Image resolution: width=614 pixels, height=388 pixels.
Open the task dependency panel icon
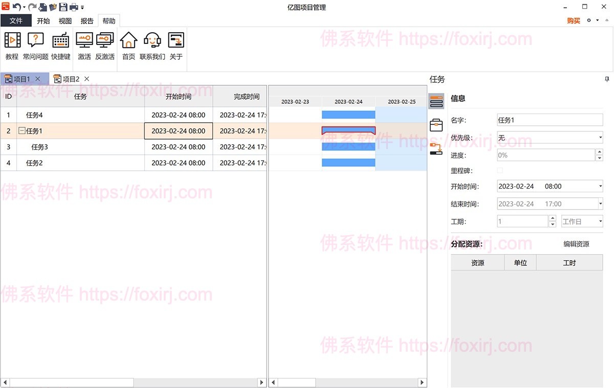436,149
